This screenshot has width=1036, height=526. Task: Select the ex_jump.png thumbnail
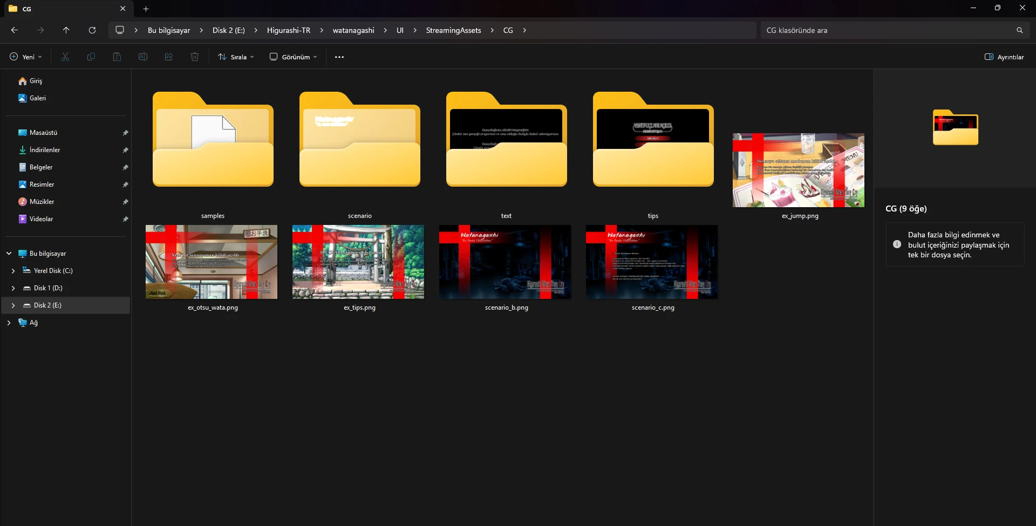coord(799,170)
